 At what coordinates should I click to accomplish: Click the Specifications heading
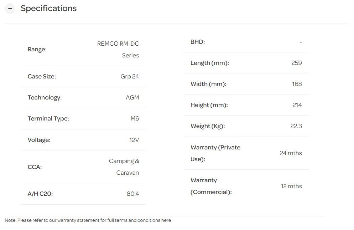(48, 9)
